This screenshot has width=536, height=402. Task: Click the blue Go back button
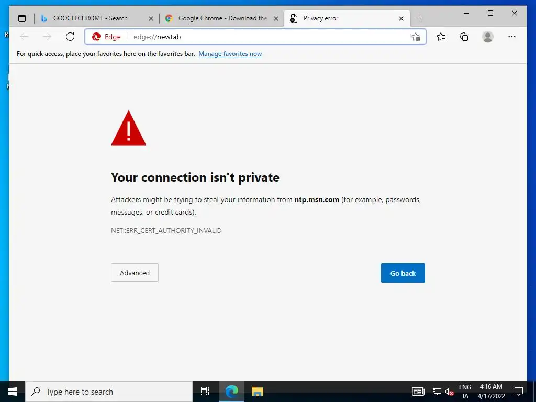(403, 273)
